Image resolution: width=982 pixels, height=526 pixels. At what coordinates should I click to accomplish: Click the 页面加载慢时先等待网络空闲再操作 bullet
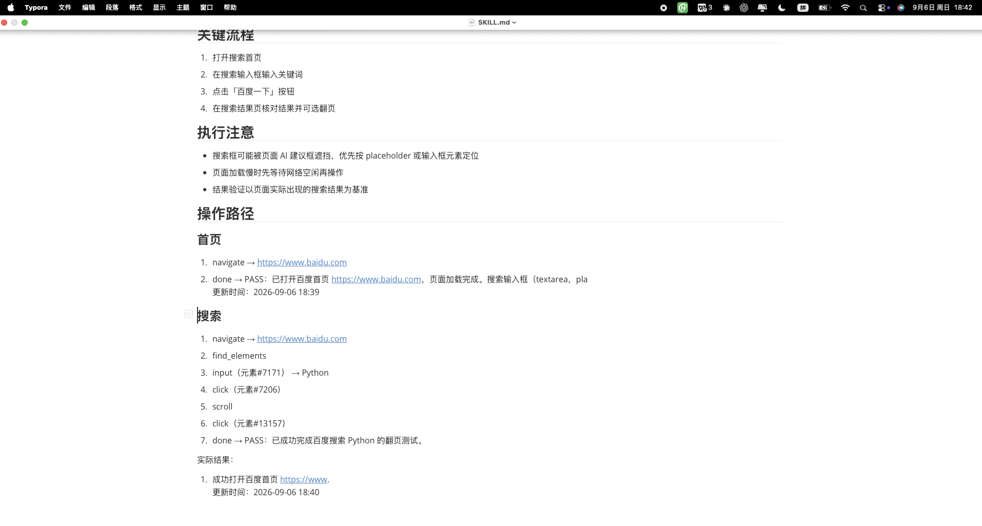278,173
